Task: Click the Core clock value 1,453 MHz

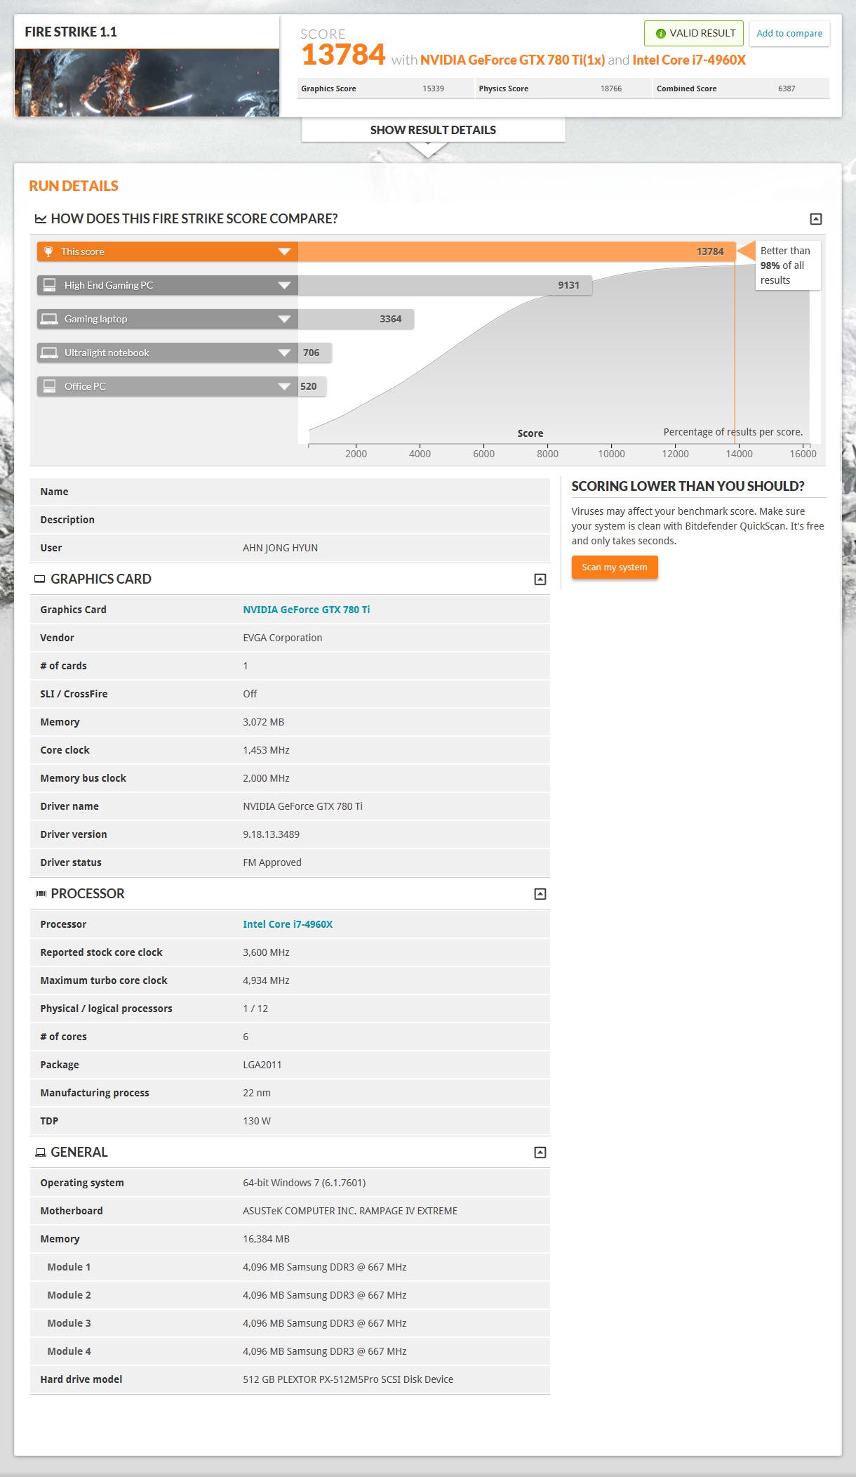Action: [x=266, y=750]
